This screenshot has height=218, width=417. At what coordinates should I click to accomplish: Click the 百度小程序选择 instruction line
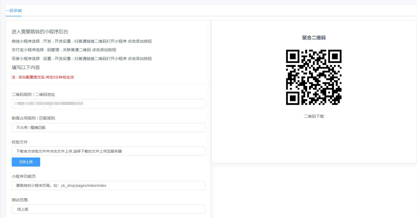82,59
